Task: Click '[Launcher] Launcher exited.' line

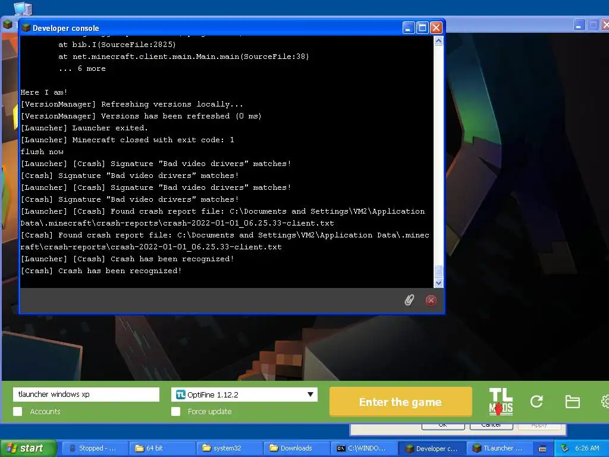Action: (84, 128)
